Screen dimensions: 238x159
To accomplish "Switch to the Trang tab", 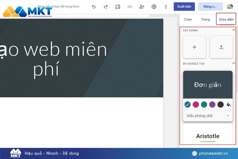I will coord(205,19).
